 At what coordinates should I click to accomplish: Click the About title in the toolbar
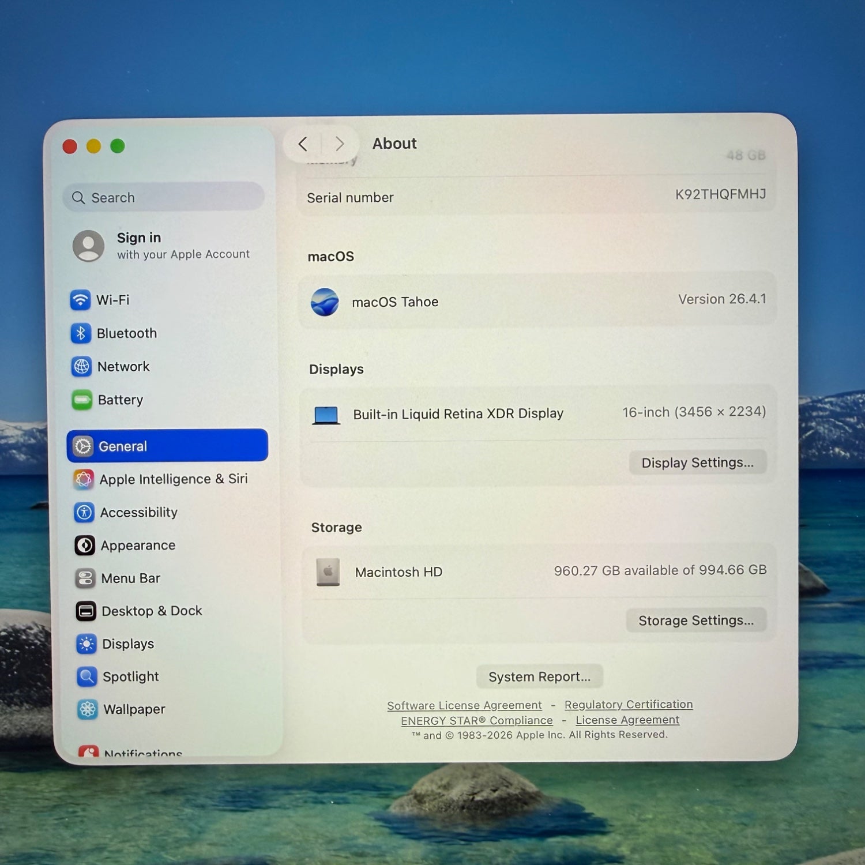point(394,144)
